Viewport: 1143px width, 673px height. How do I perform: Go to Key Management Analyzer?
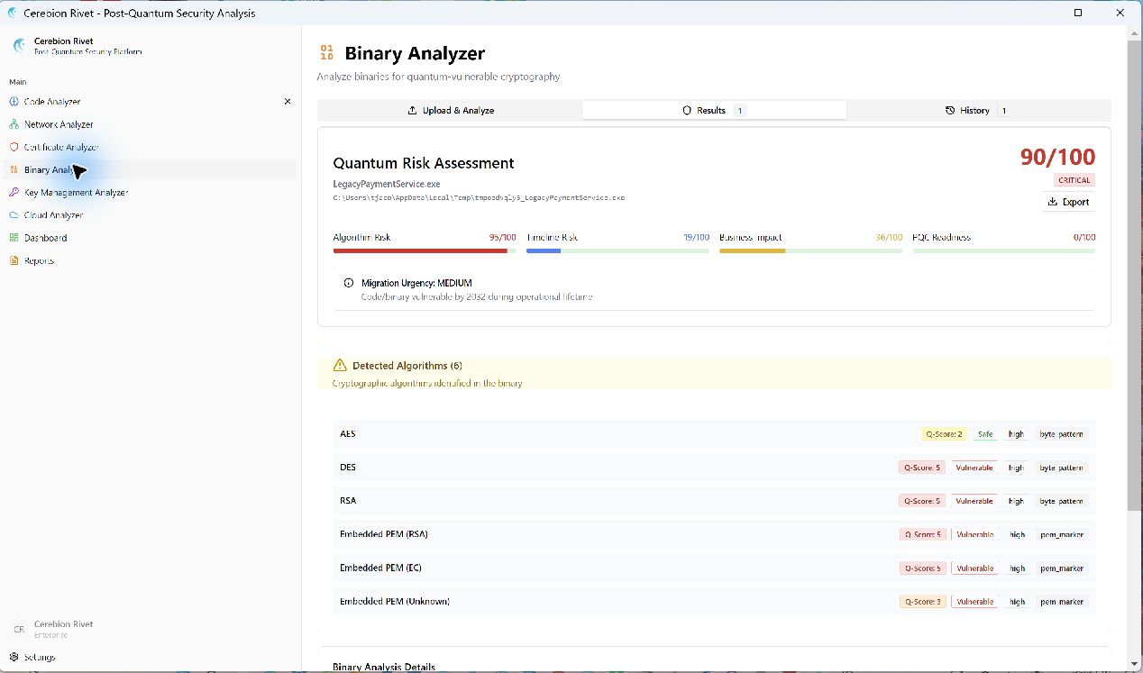tap(149, 192)
